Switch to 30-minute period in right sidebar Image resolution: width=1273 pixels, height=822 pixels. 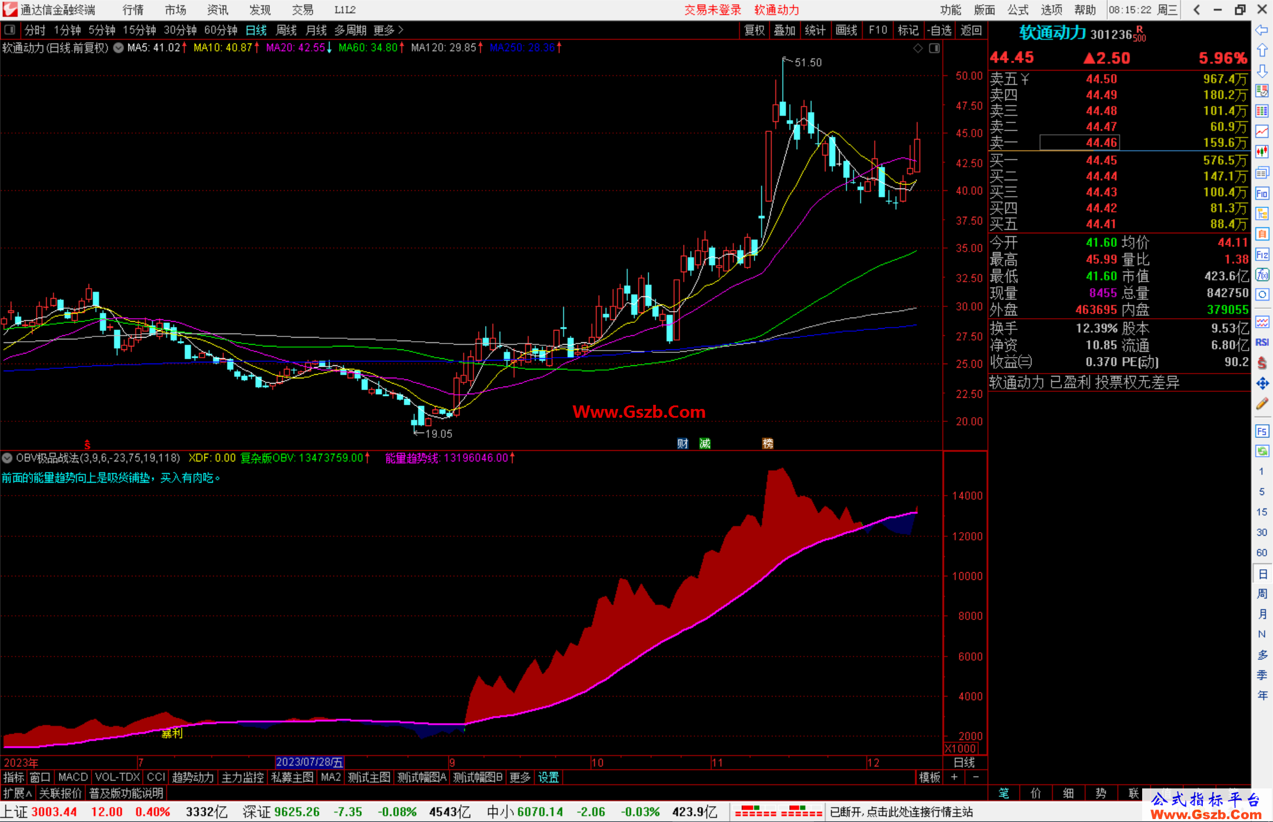pos(1262,532)
